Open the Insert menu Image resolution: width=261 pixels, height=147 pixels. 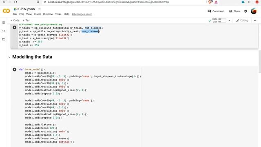click(38, 14)
